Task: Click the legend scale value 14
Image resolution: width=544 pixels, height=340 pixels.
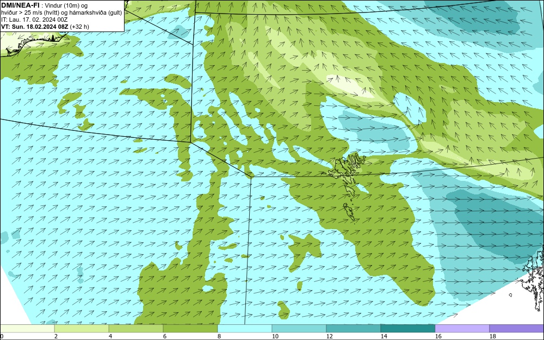Action: 384,336
